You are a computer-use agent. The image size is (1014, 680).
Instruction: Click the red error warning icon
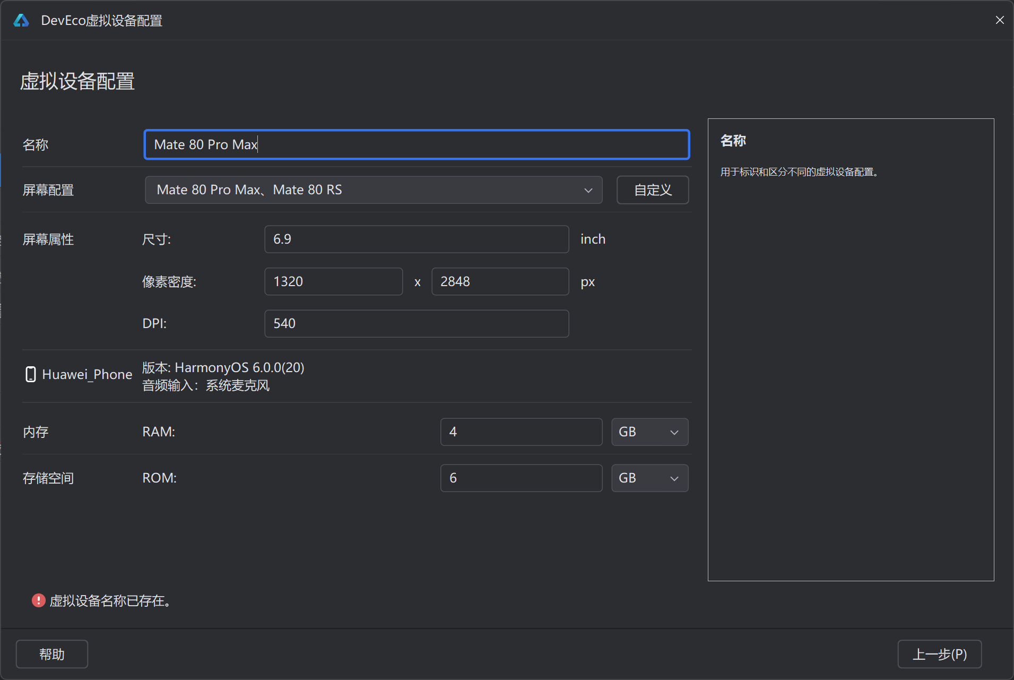(38, 600)
